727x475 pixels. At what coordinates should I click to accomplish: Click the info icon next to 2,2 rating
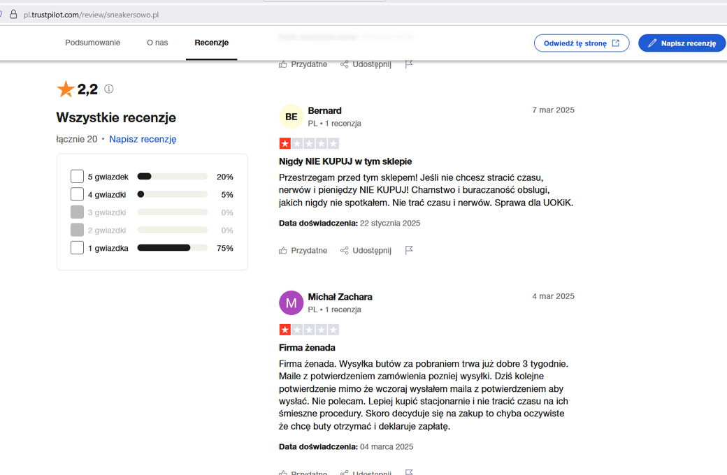pyautogui.click(x=109, y=89)
